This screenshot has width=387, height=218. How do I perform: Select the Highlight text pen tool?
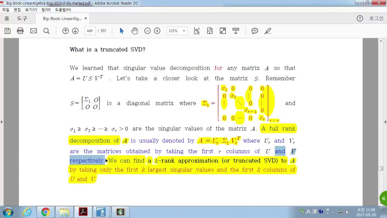click(x=268, y=31)
